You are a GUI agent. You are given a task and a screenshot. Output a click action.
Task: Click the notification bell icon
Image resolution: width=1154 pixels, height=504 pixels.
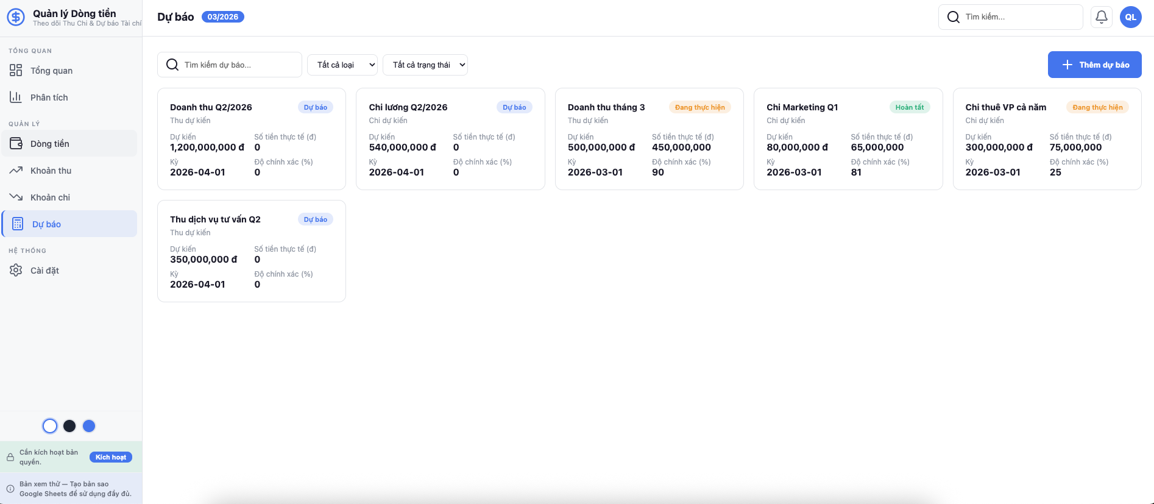coord(1102,17)
